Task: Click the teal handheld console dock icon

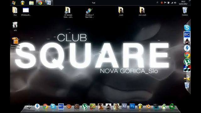Action: 156,106
